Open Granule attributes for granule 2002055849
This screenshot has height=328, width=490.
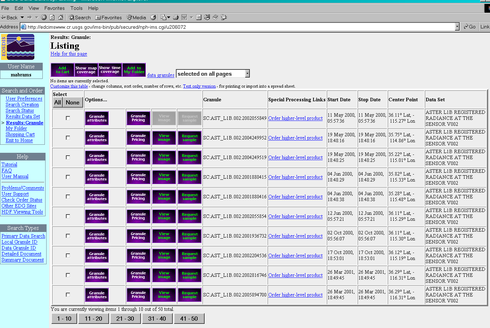pos(97,118)
